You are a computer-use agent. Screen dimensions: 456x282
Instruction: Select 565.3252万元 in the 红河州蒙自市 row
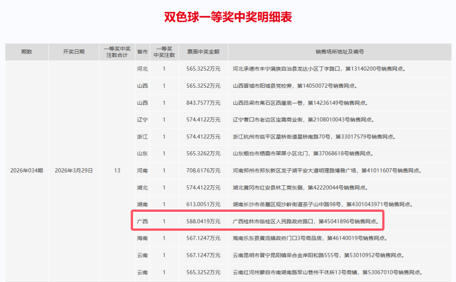pyautogui.click(x=203, y=273)
